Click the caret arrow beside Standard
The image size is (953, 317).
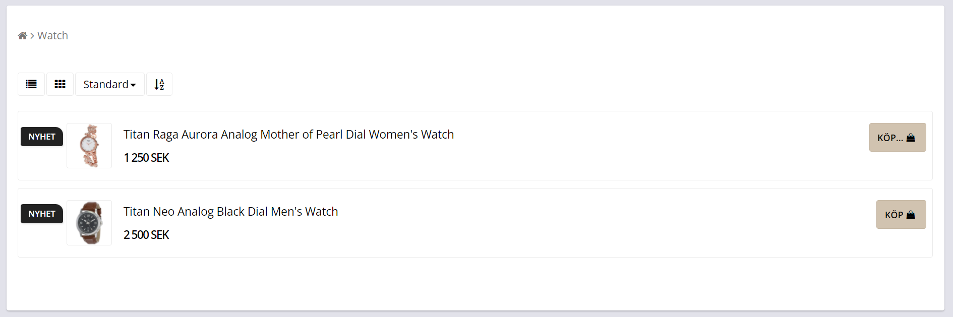[133, 85]
